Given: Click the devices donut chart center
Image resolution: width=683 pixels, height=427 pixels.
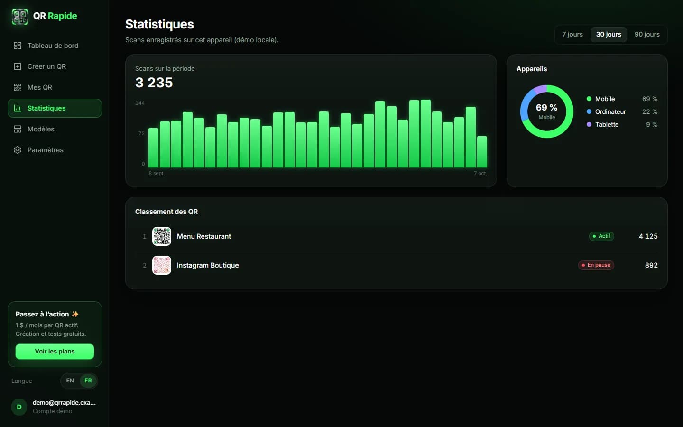Looking at the screenshot, I should tap(547, 111).
